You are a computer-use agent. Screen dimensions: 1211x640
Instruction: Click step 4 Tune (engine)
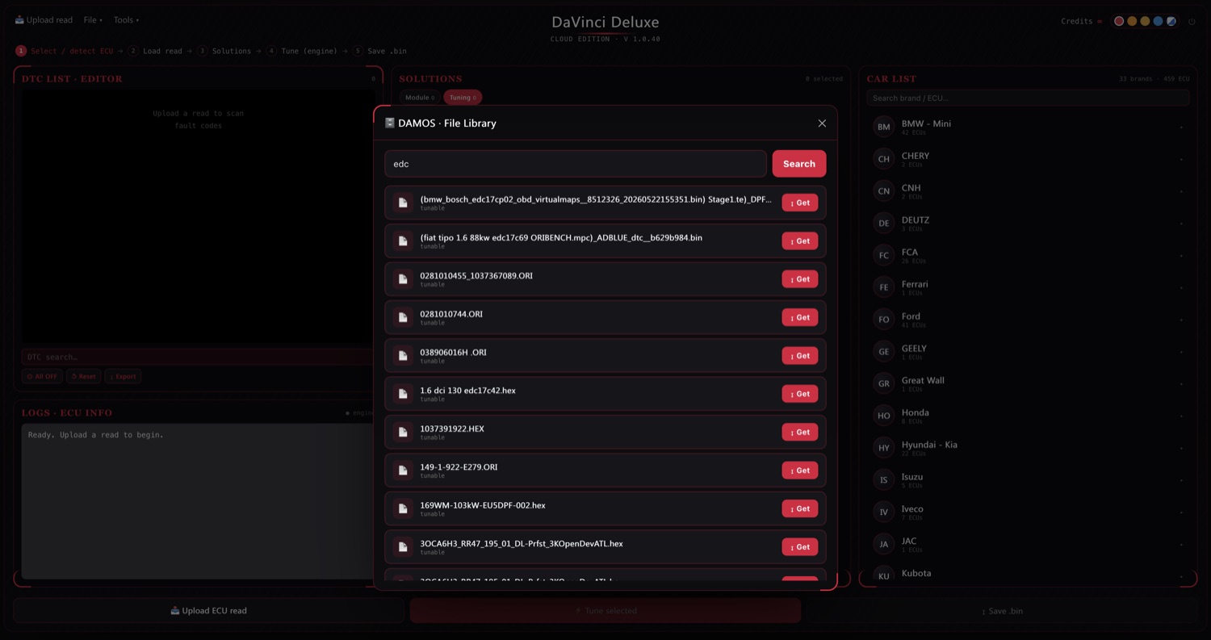click(302, 51)
